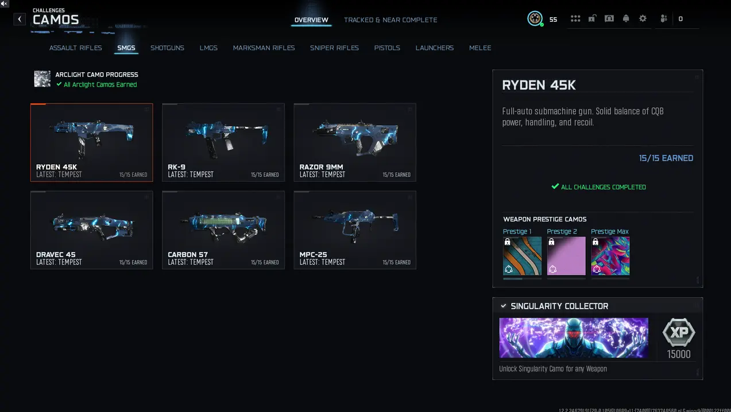
Task: Click the unlock padlock icon in top bar
Action: coord(592,18)
